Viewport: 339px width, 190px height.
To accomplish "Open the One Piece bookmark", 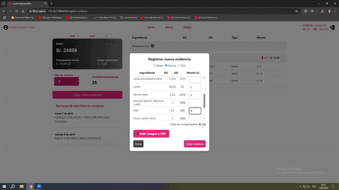I will pyautogui.click(x=105, y=17).
